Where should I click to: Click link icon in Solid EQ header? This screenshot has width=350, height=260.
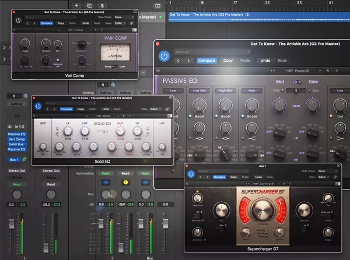tap(167, 109)
